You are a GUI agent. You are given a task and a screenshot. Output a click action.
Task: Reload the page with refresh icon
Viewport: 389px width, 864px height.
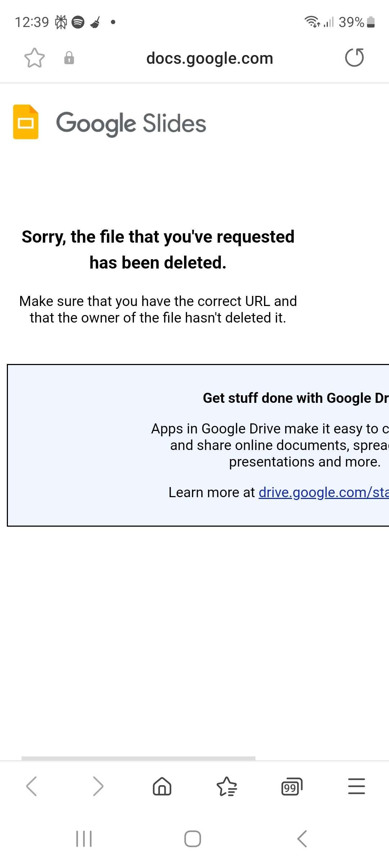coord(354,58)
